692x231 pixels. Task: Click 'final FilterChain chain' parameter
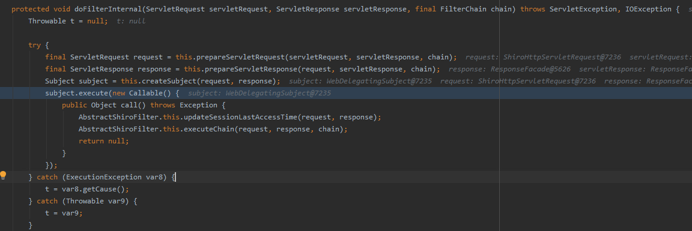click(x=463, y=9)
